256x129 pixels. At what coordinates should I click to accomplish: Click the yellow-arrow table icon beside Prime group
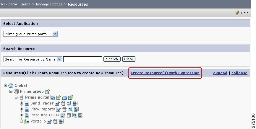pos(47,92)
